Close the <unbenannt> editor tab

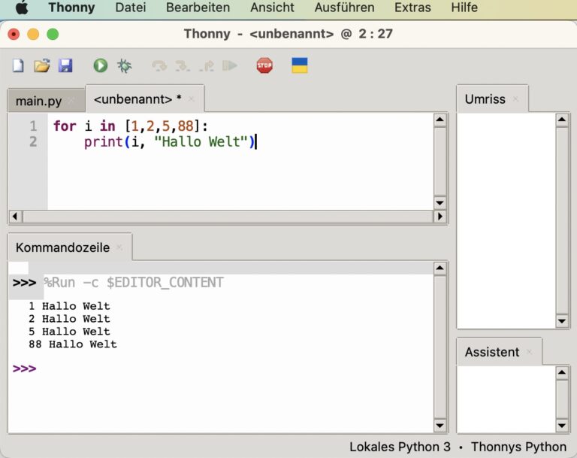[192, 99]
